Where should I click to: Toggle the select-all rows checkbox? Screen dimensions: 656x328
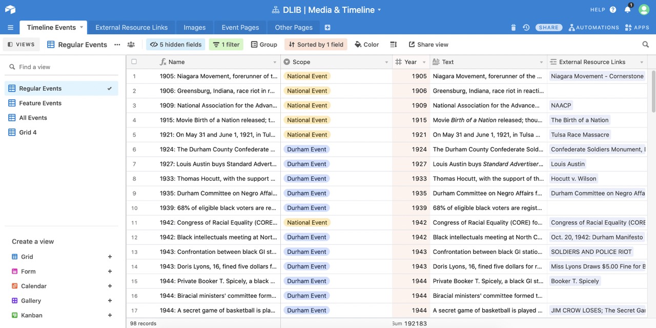click(134, 62)
